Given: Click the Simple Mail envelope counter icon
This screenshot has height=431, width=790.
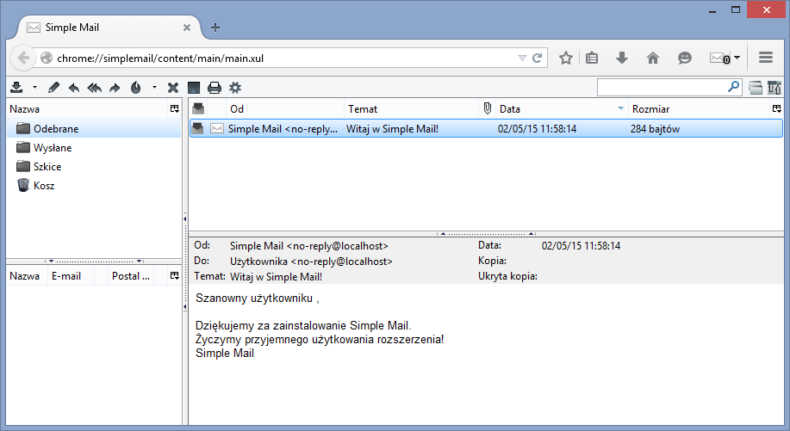Looking at the screenshot, I should pos(719,58).
